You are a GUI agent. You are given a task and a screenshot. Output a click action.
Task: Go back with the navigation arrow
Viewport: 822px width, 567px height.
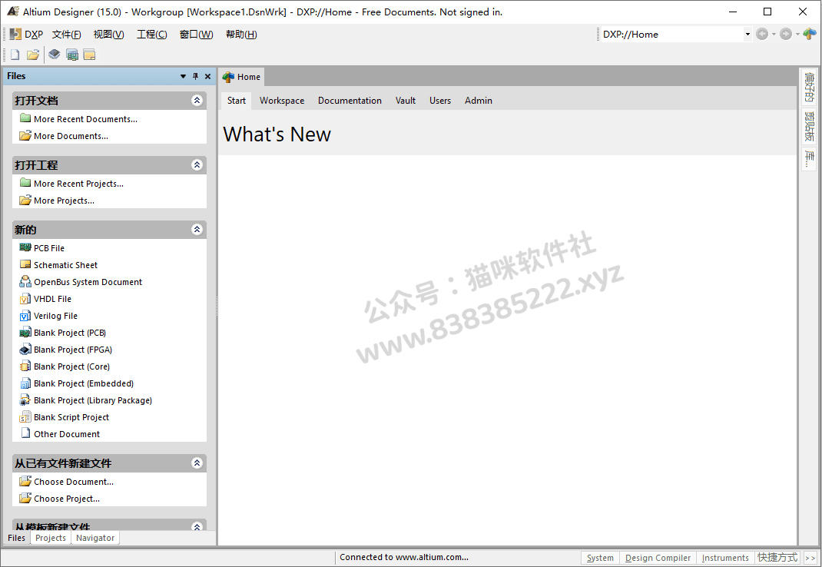pos(762,34)
